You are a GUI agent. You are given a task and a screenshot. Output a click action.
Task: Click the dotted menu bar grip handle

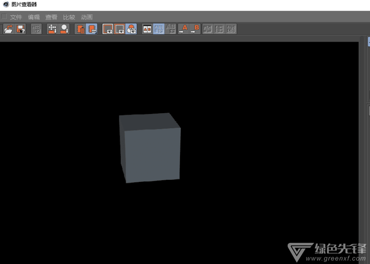tap(4, 17)
